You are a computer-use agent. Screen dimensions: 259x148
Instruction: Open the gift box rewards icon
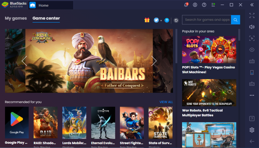click(147, 20)
